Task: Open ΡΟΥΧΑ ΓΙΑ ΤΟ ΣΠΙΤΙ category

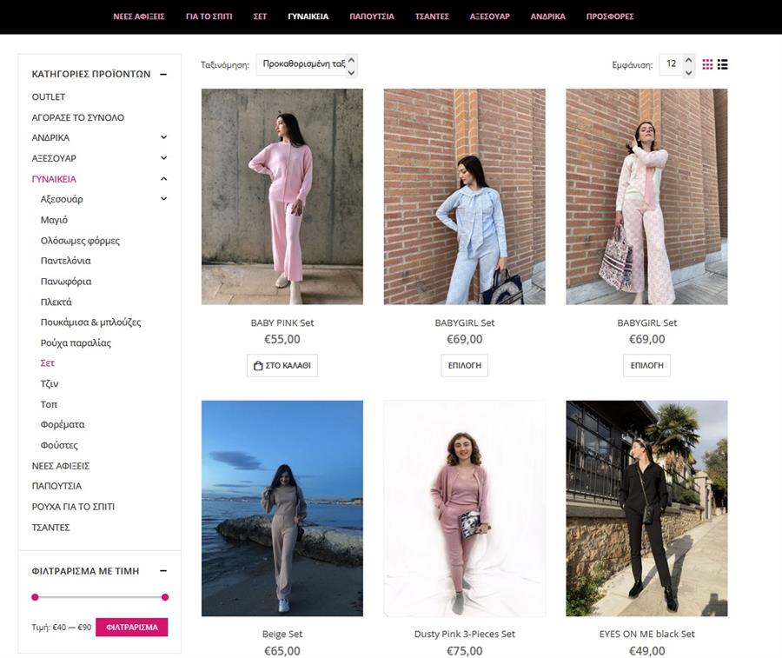Action: [73, 507]
